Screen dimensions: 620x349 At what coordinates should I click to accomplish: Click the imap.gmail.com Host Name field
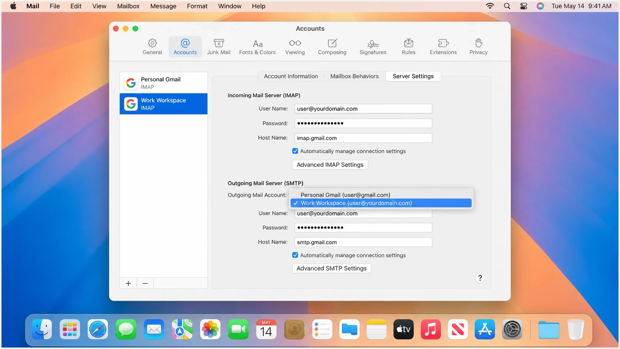(363, 138)
